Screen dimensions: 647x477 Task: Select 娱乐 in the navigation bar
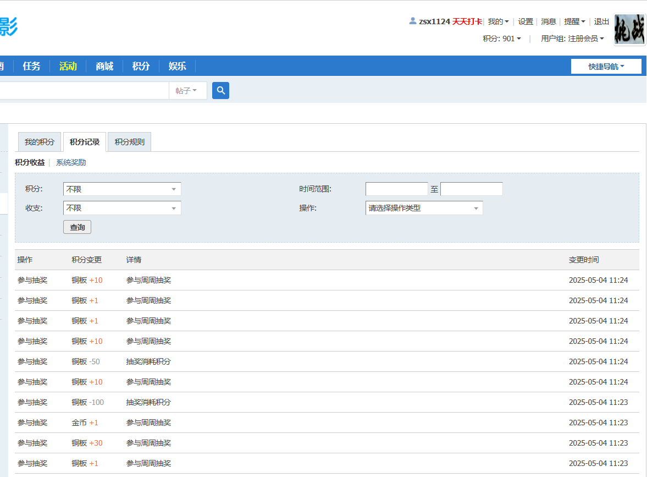coord(177,65)
